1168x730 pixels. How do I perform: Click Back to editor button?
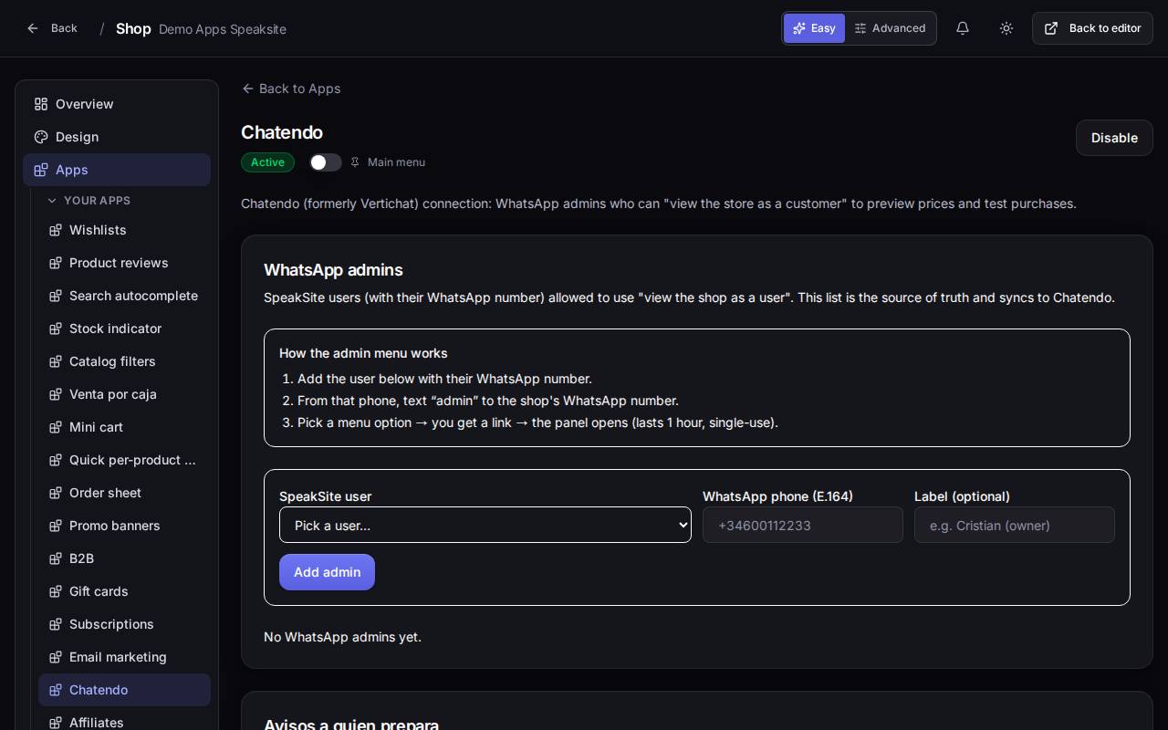pos(1092,28)
